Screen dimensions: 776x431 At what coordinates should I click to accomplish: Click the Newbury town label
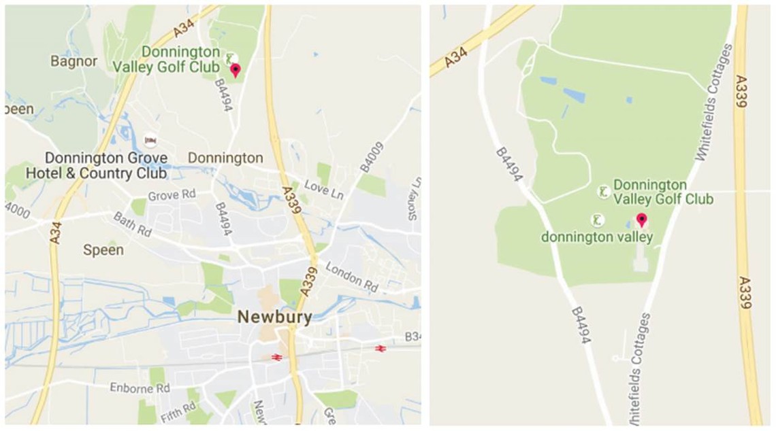coord(275,317)
